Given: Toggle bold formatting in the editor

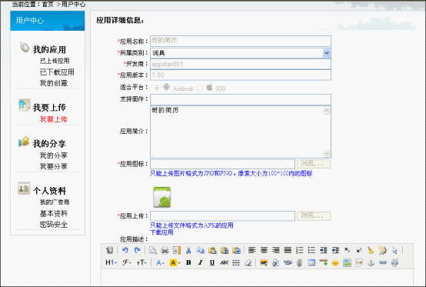Looking at the screenshot, I should [188, 262].
